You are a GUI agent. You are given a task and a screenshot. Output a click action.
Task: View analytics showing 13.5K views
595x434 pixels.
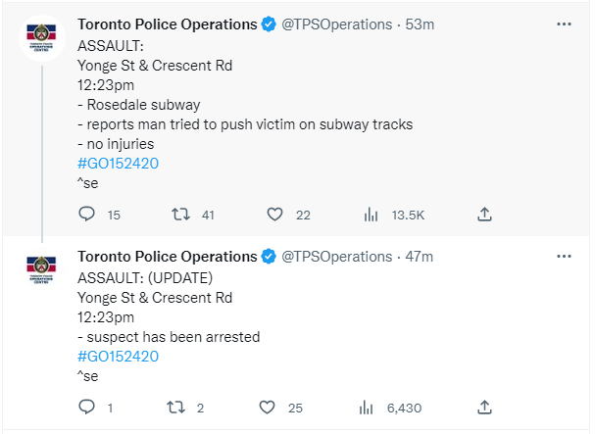tap(371, 215)
